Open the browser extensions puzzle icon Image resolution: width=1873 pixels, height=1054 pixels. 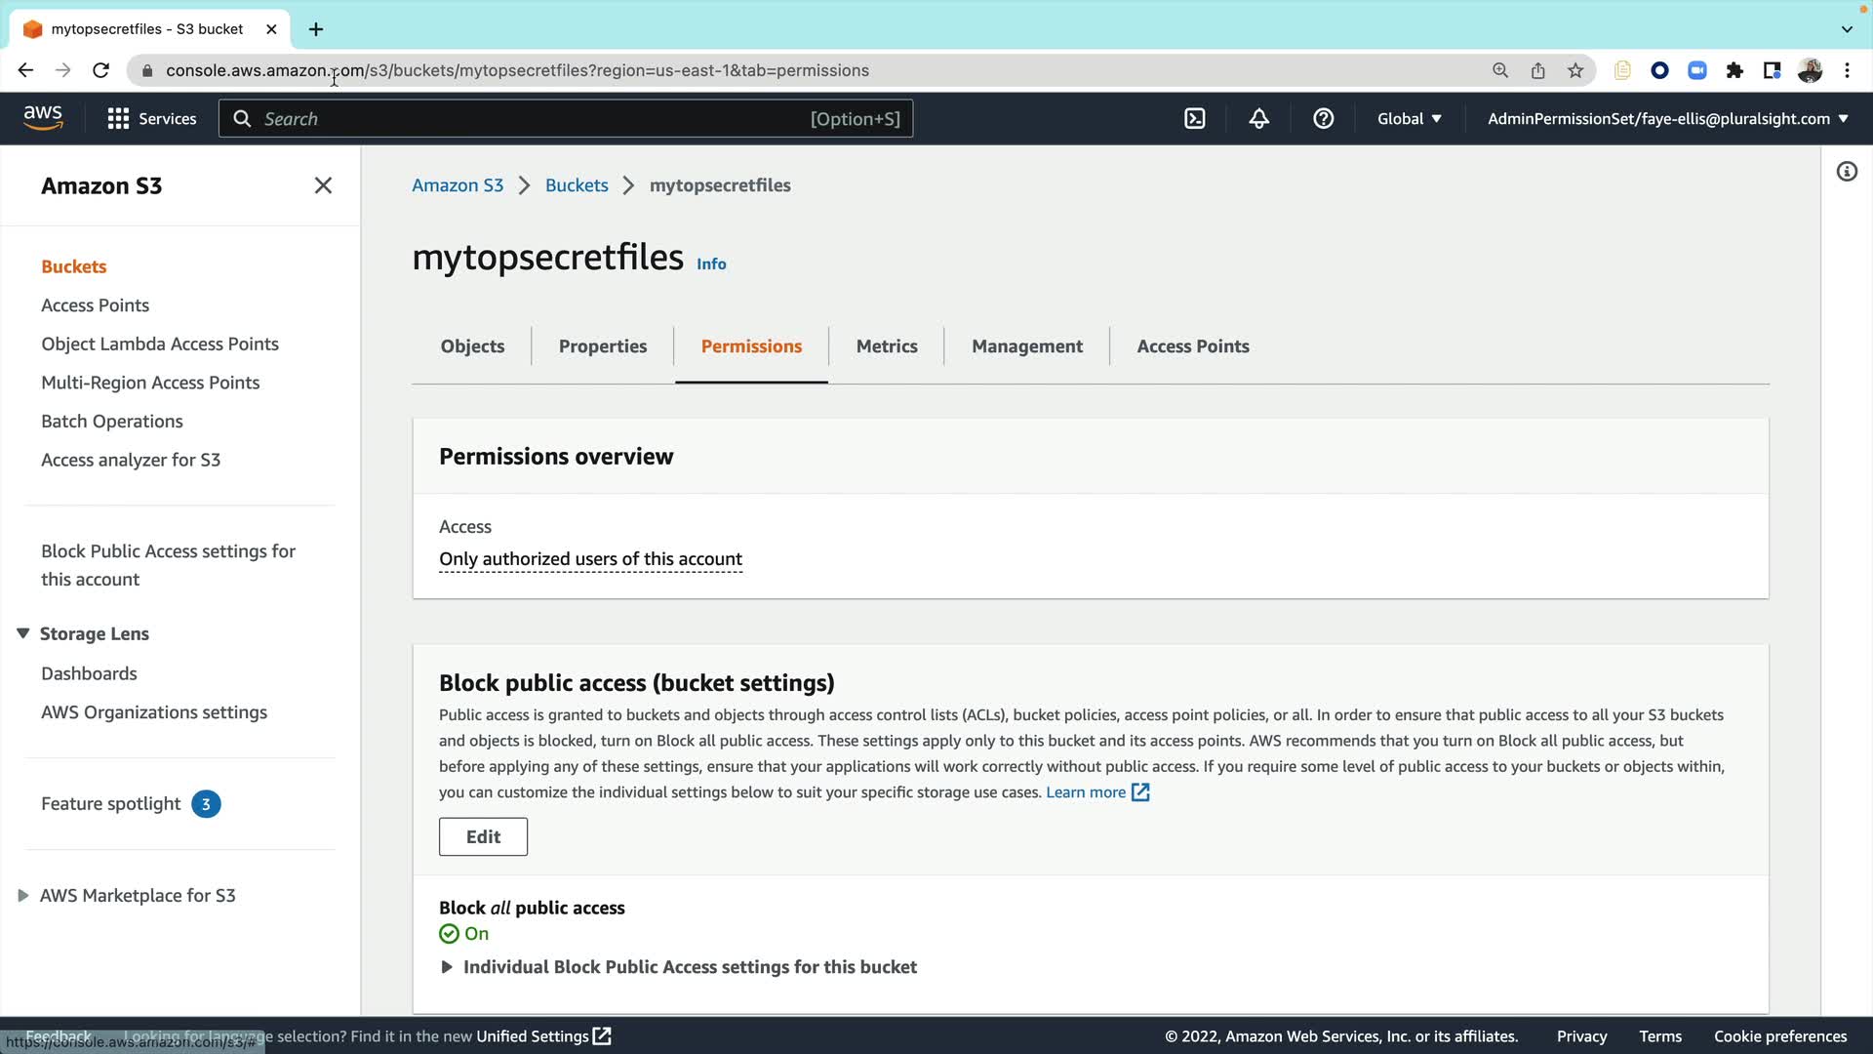coord(1734,70)
